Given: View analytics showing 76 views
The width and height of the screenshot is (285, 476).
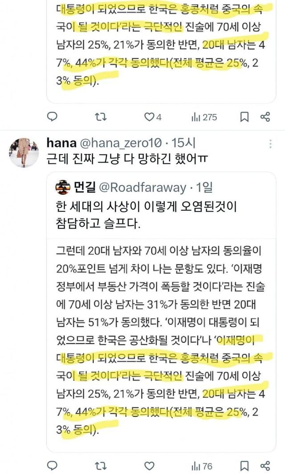Looking at the screenshot, I should point(202,466).
